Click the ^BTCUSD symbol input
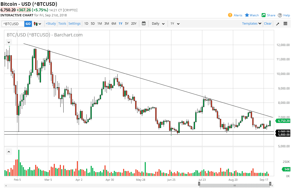 click(x=13, y=23)
